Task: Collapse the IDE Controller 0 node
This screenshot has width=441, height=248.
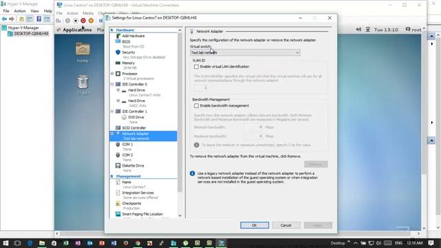Action: [x=112, y=84]
